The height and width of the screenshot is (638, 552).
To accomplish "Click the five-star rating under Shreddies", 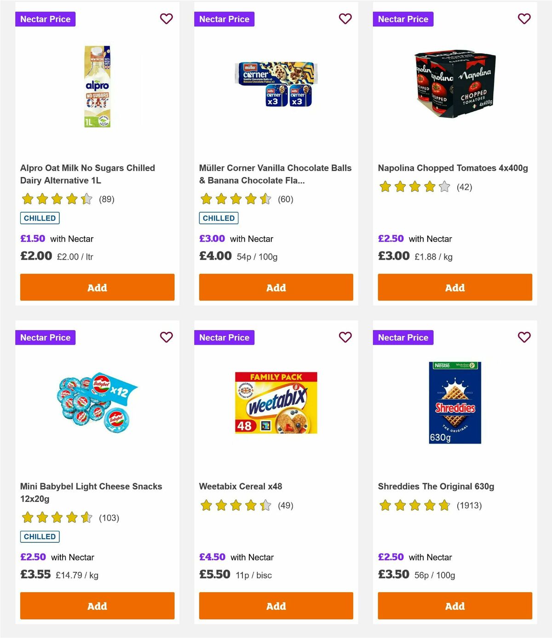I will coord(413,505).
